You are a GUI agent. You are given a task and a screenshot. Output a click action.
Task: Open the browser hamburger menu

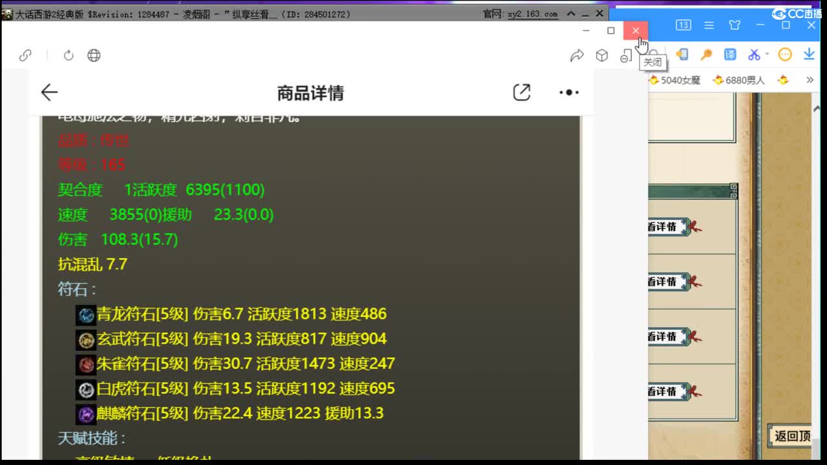709,25
